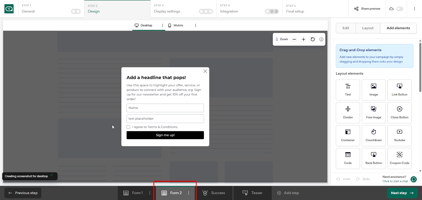The height and width of the screenshot is (200, 422).
Task: Open Mobile view options menu
Action: [195, 25]
